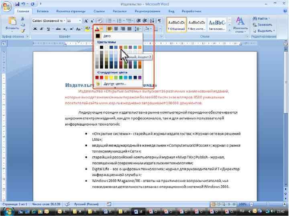
Task: Pick the red standard color swatch
Action: (102, 78)
